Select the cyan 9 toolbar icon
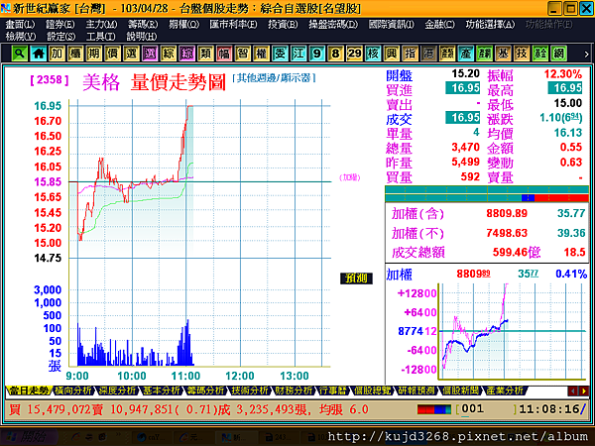This screenshot has width=595, height=446. 317,54
